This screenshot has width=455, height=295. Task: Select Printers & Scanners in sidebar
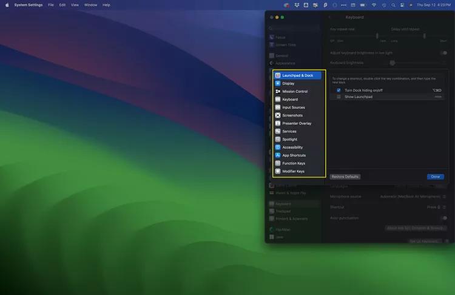294,219
